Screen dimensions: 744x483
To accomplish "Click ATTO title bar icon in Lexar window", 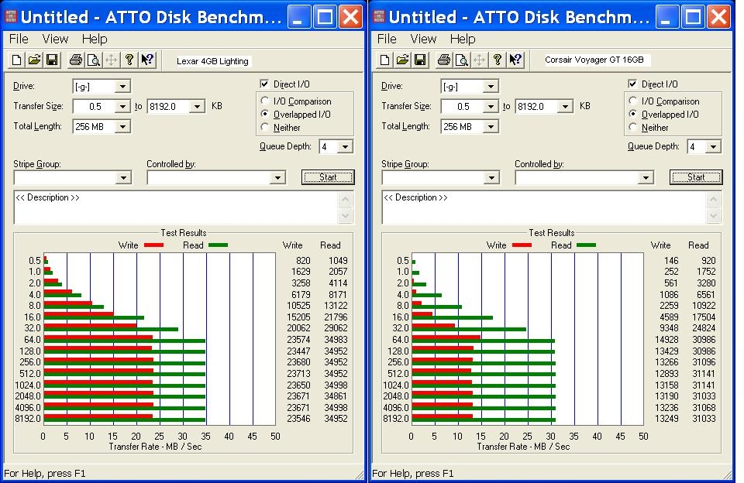I will [10, 16].
